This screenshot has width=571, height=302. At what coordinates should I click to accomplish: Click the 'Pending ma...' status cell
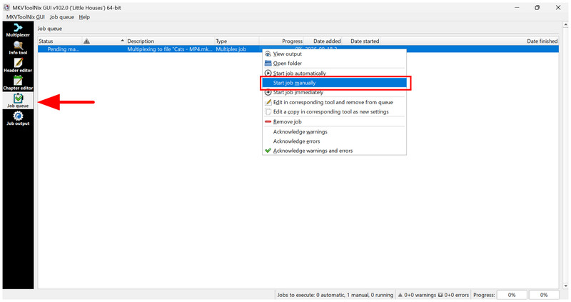[60, 49]
